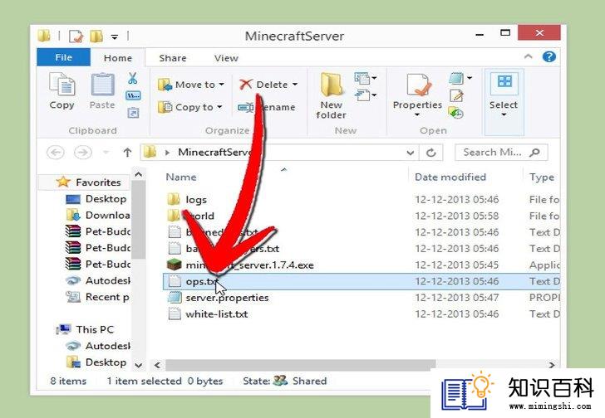Click the Paste clipboard icon

[102, 85]
